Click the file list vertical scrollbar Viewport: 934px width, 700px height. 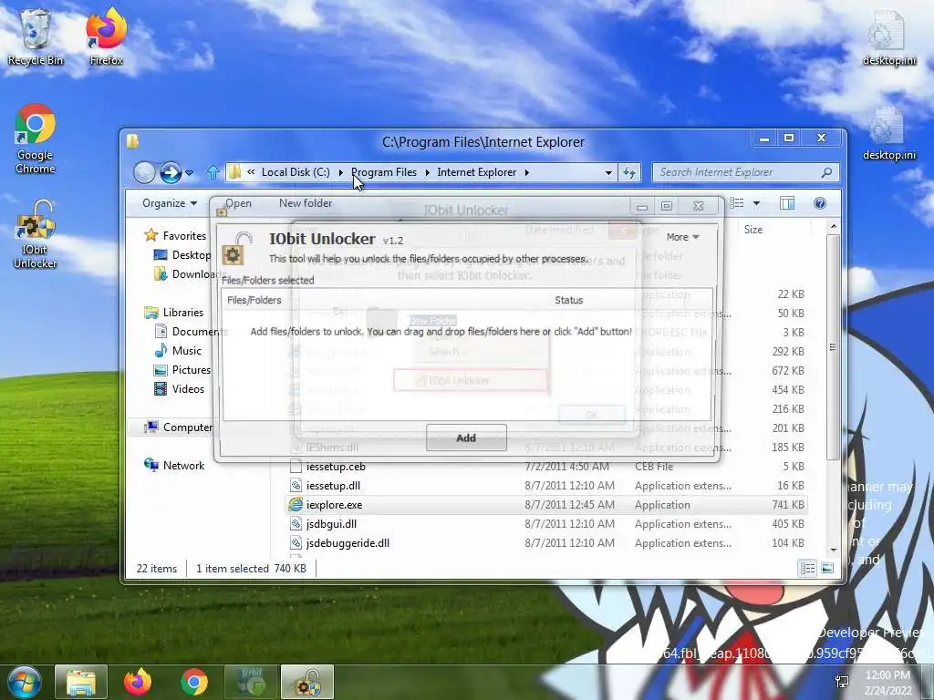tap(833, 347)
